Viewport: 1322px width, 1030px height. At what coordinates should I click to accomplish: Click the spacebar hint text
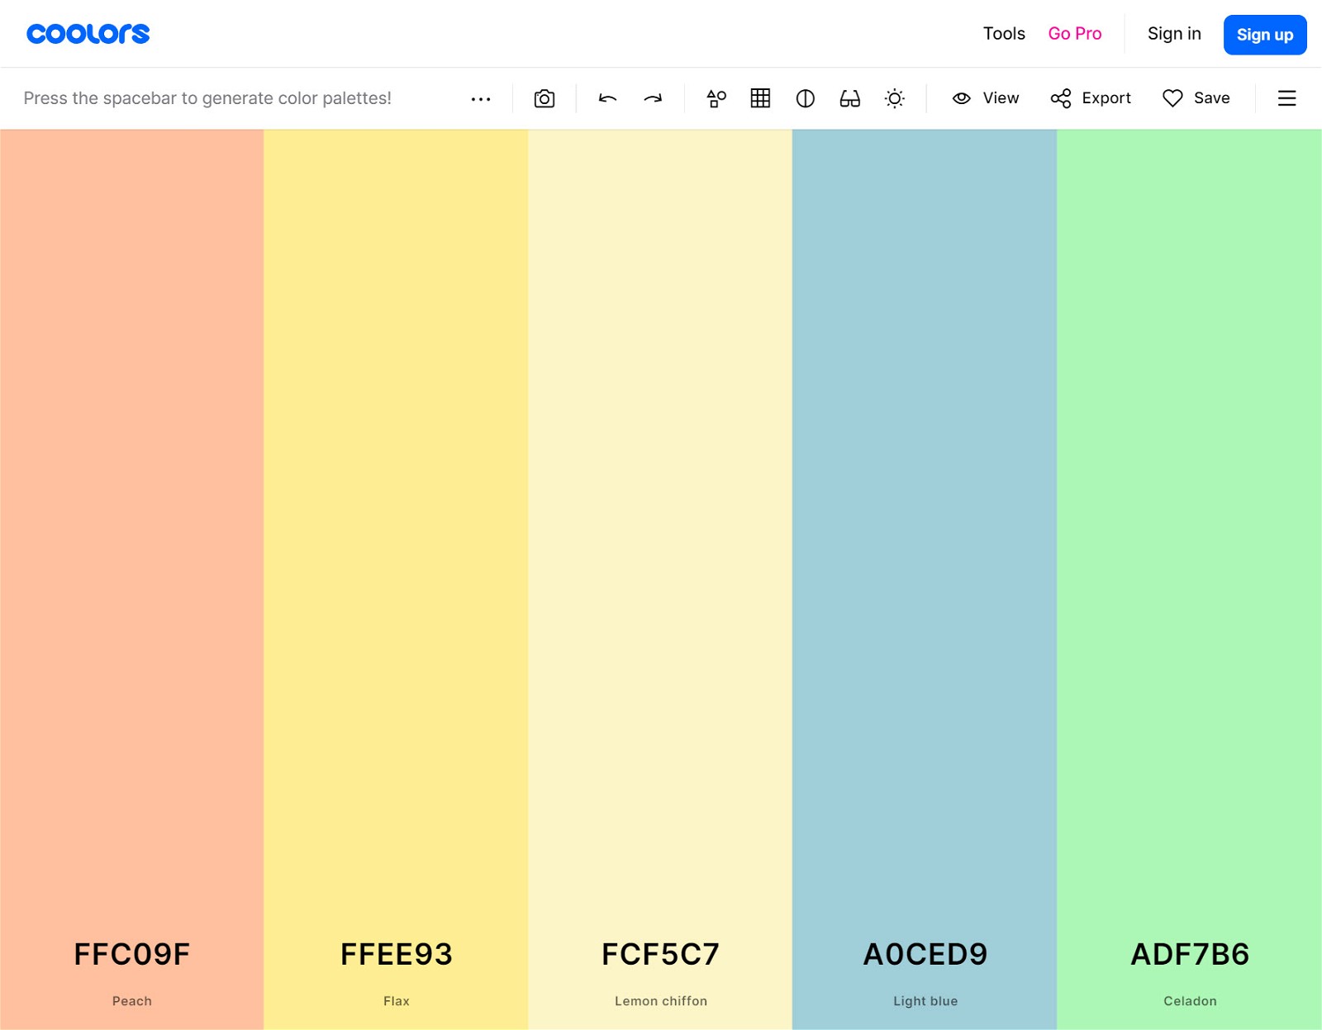coord(207,98)
